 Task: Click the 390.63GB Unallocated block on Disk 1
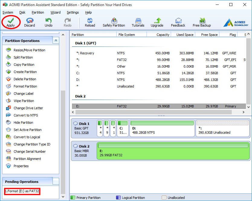[x=223, y=128]
